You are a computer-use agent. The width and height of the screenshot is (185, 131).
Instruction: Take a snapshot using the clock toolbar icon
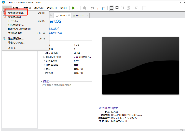click(92, 8)
